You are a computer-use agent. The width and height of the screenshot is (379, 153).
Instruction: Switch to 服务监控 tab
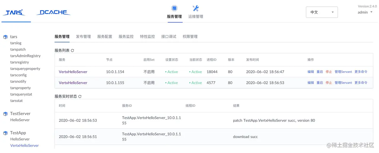pyautogui.click(x=126, y=36)
